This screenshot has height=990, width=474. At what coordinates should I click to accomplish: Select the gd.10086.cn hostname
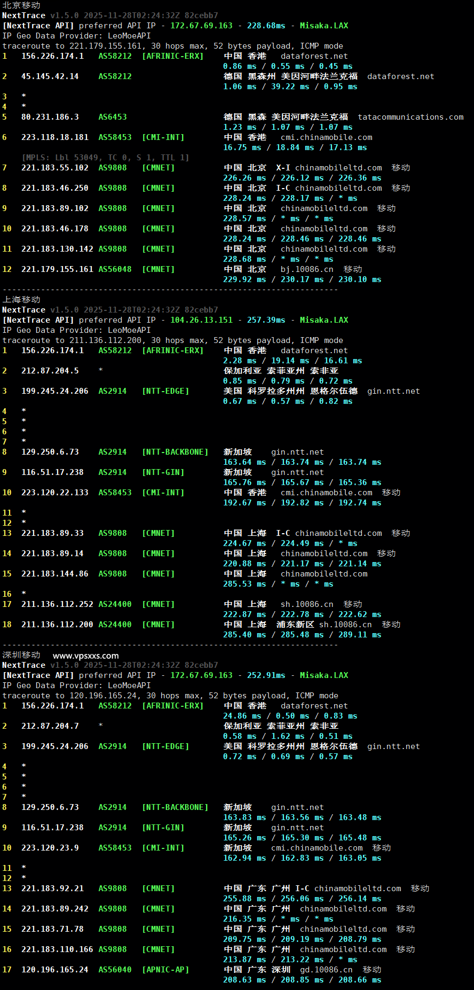(x=326, y=970)
